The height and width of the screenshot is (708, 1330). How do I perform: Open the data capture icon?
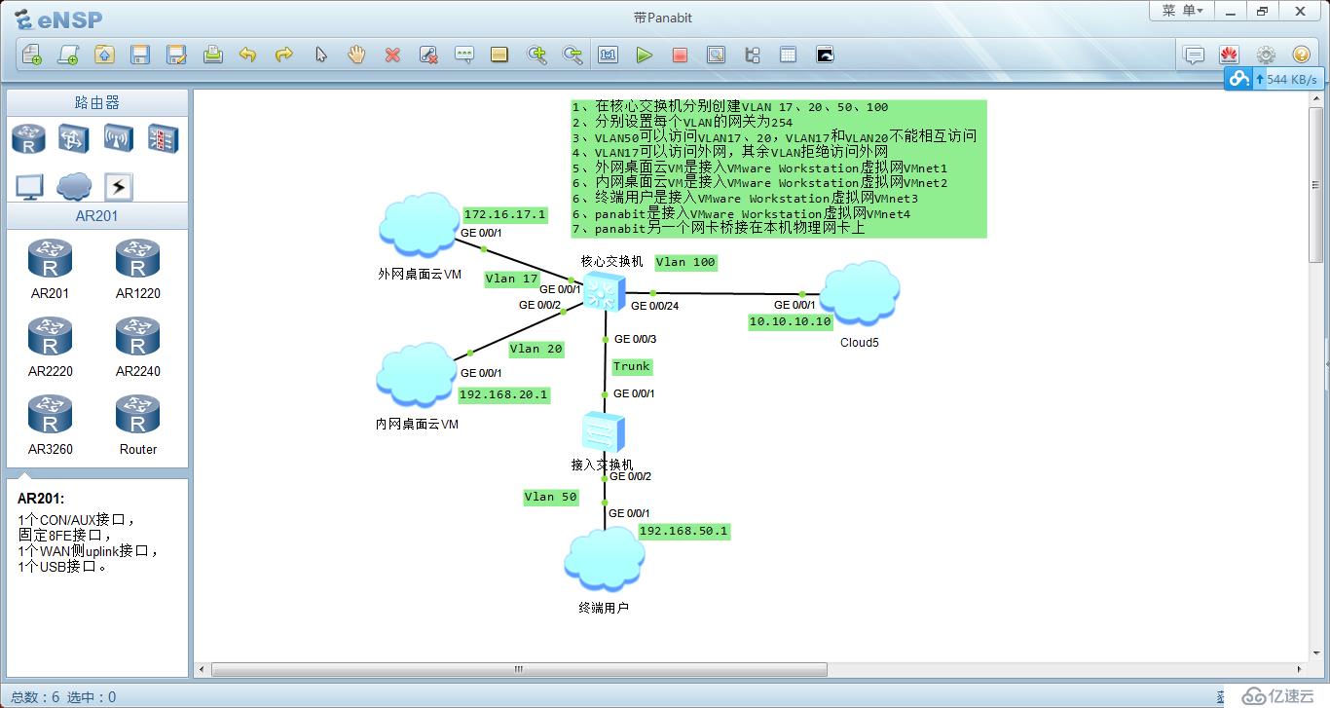click(716, 55)
